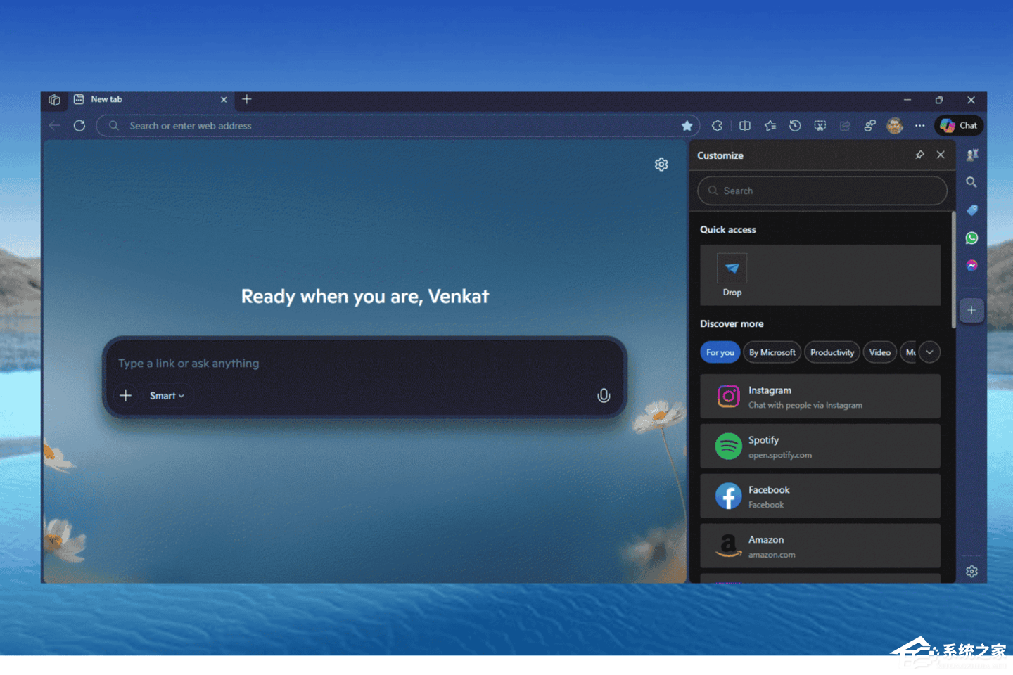This screenshot has height=675, width=1013.
Task: Open the Settings and more menu
Action: coord(919,126)
